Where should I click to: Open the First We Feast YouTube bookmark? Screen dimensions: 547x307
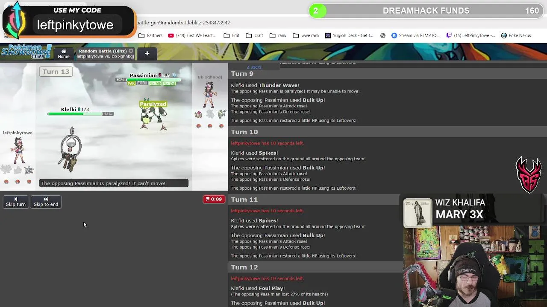pyautogui.click(x=192, y=35)
